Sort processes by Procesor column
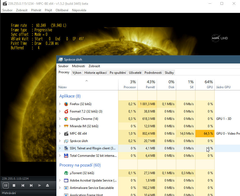240x196 pixels. click(x=128, y=85)
